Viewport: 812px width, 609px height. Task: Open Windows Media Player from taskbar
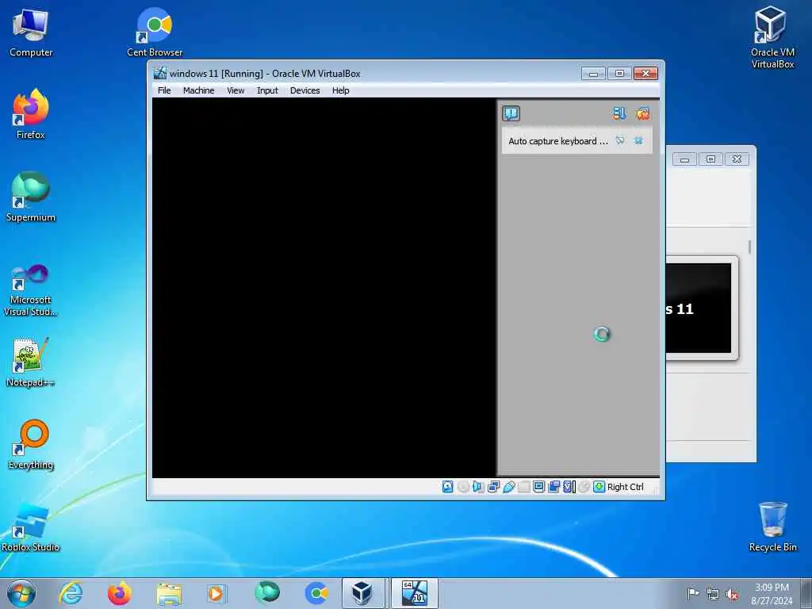(216, 593)
